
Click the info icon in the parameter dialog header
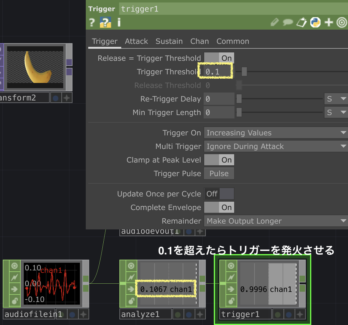click(x=119, y=22)
